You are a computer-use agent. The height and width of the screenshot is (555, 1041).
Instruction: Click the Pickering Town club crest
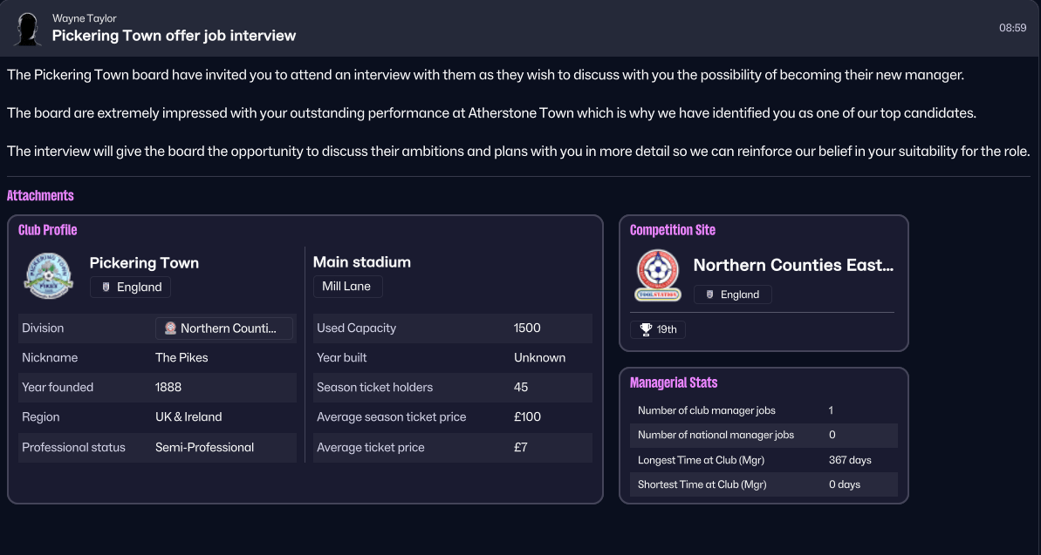click(49, 275)
